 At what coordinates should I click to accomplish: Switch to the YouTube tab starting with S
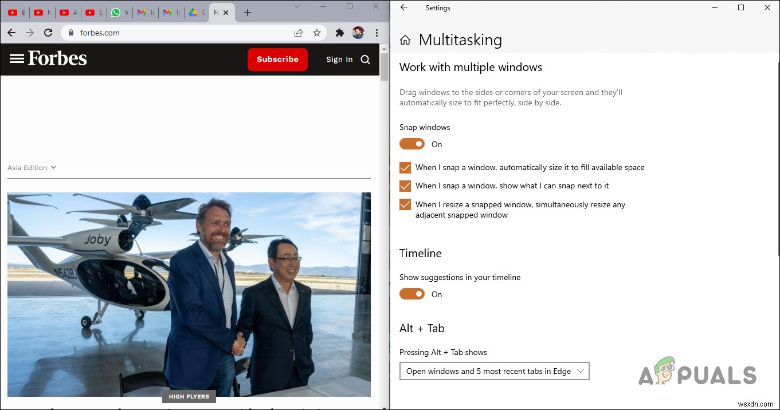pyautogui.click(x=93, y=13)
